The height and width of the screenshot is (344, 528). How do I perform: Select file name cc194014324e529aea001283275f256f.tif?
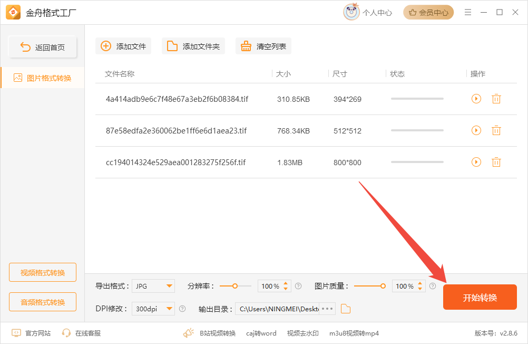[x=176, y=162]
